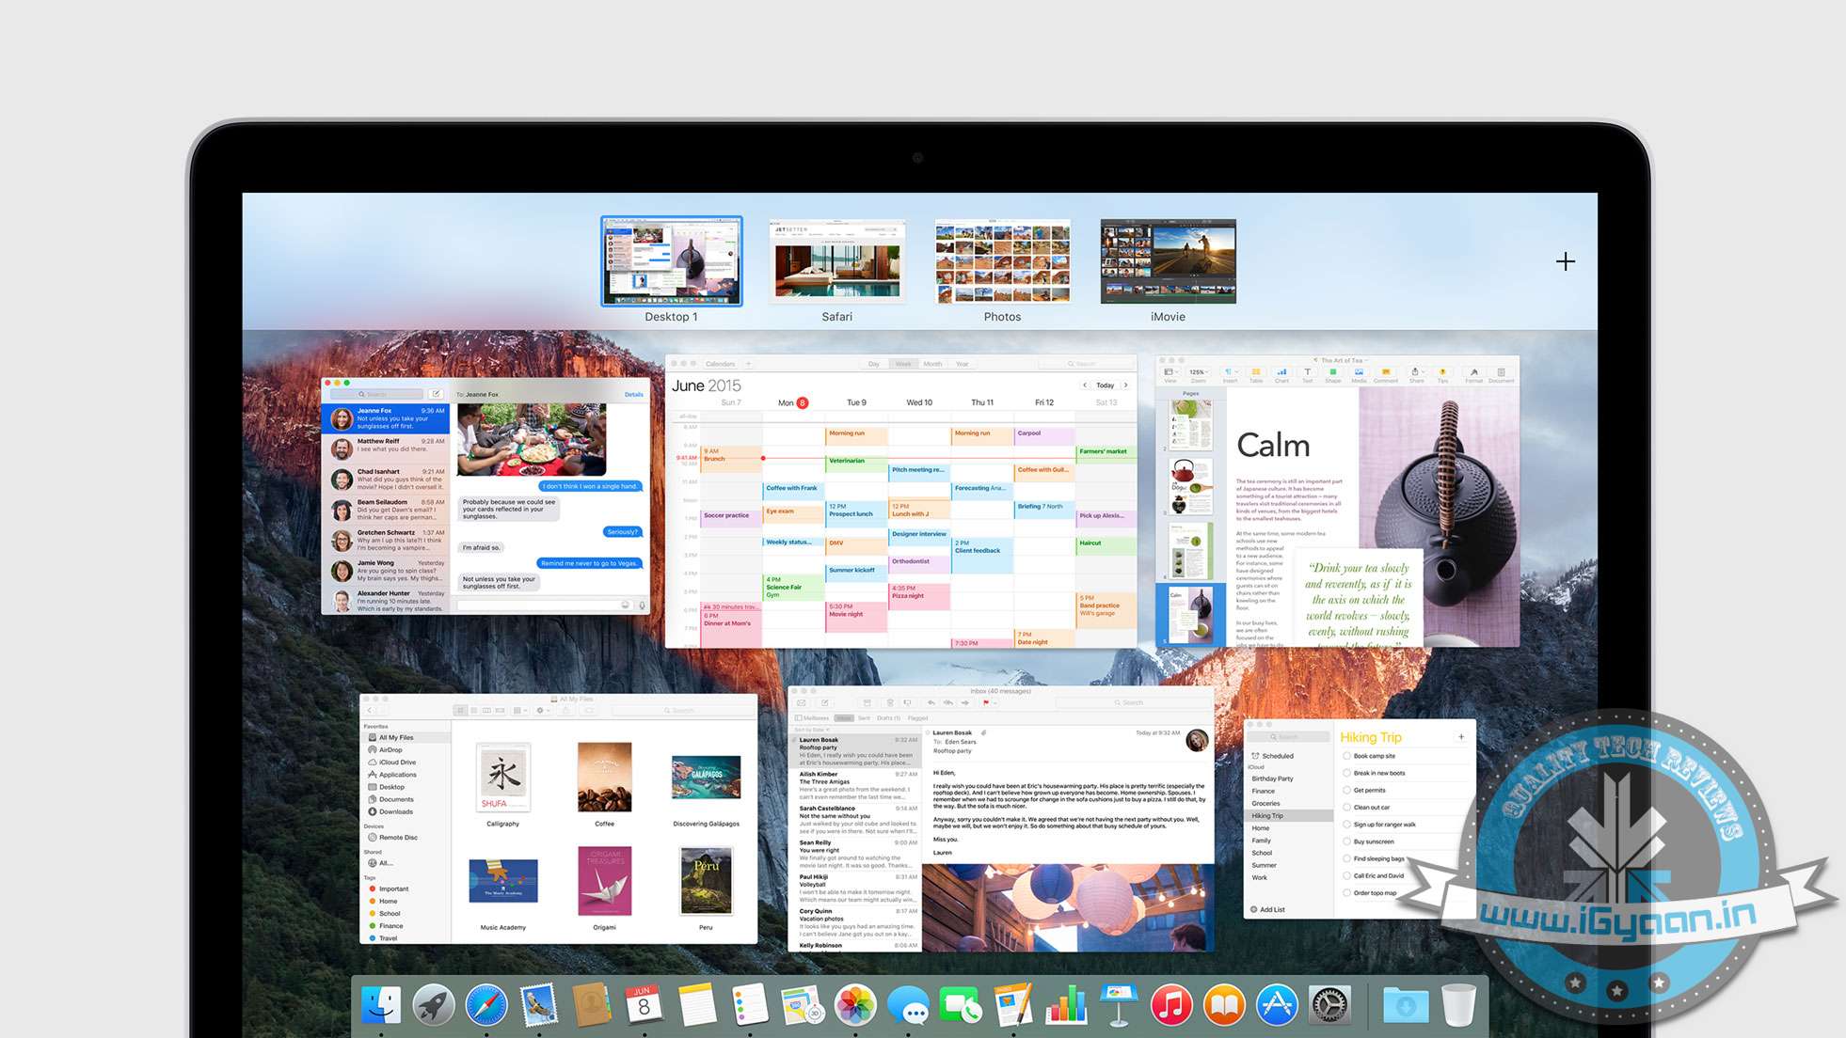Select the Month view tab in Calendar
This screenshot has height=1038, width=1846.
[932, 364]
